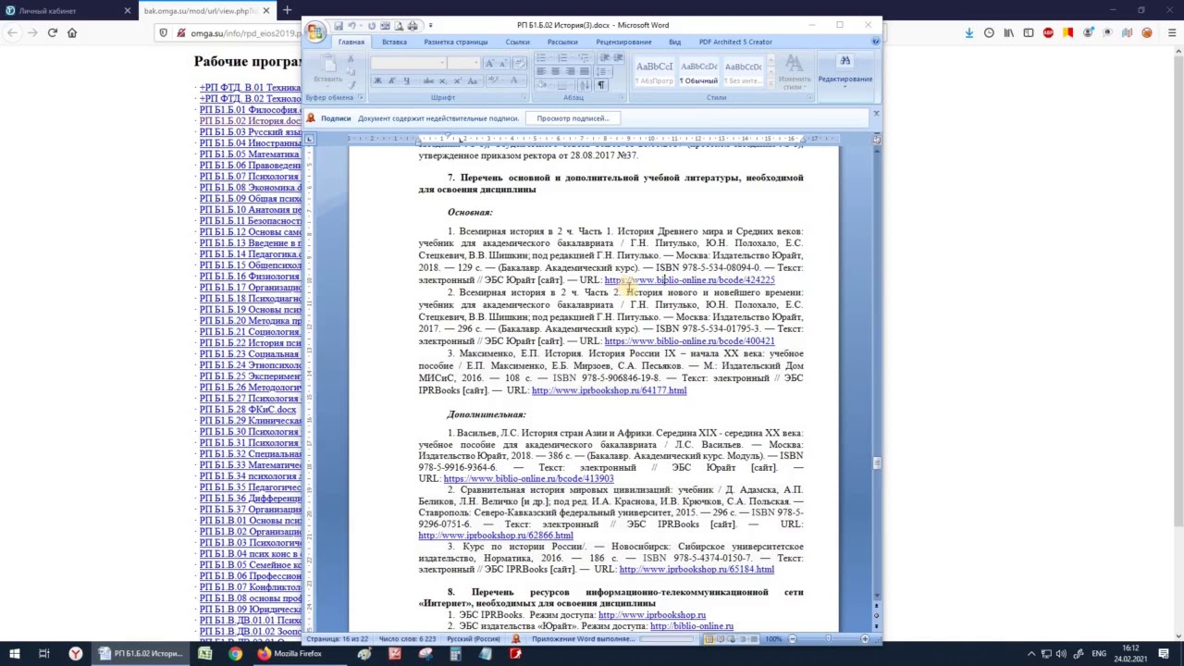The height and width of the screenshot is (666, 1184).
Task: Click language Русский (Россия) in status bar
Action: [x=474, y=639]
